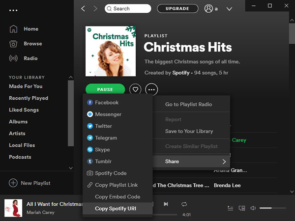Pause the playlist with the PAUSE button
The height and width of the screenshot is (221, 295).
pyautogui.click(x=105, y=89)
